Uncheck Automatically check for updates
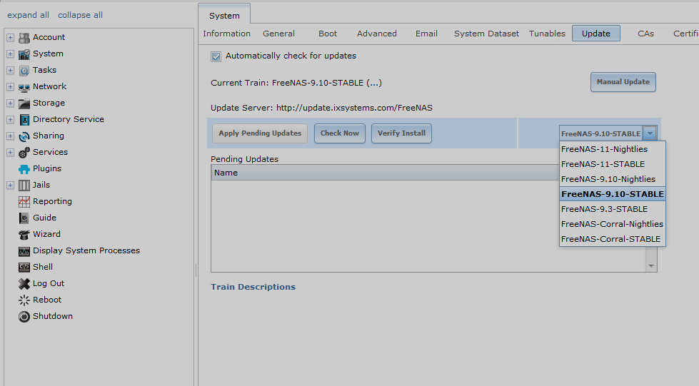This screenshot has height=386, width=699. (x=216, y=56)
